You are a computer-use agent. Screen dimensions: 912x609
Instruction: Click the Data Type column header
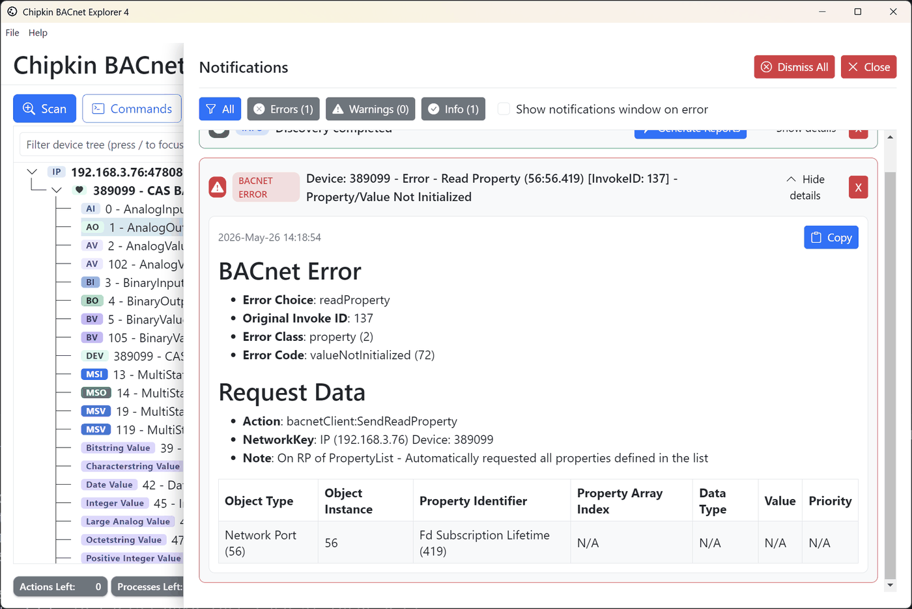pos(725,501)
